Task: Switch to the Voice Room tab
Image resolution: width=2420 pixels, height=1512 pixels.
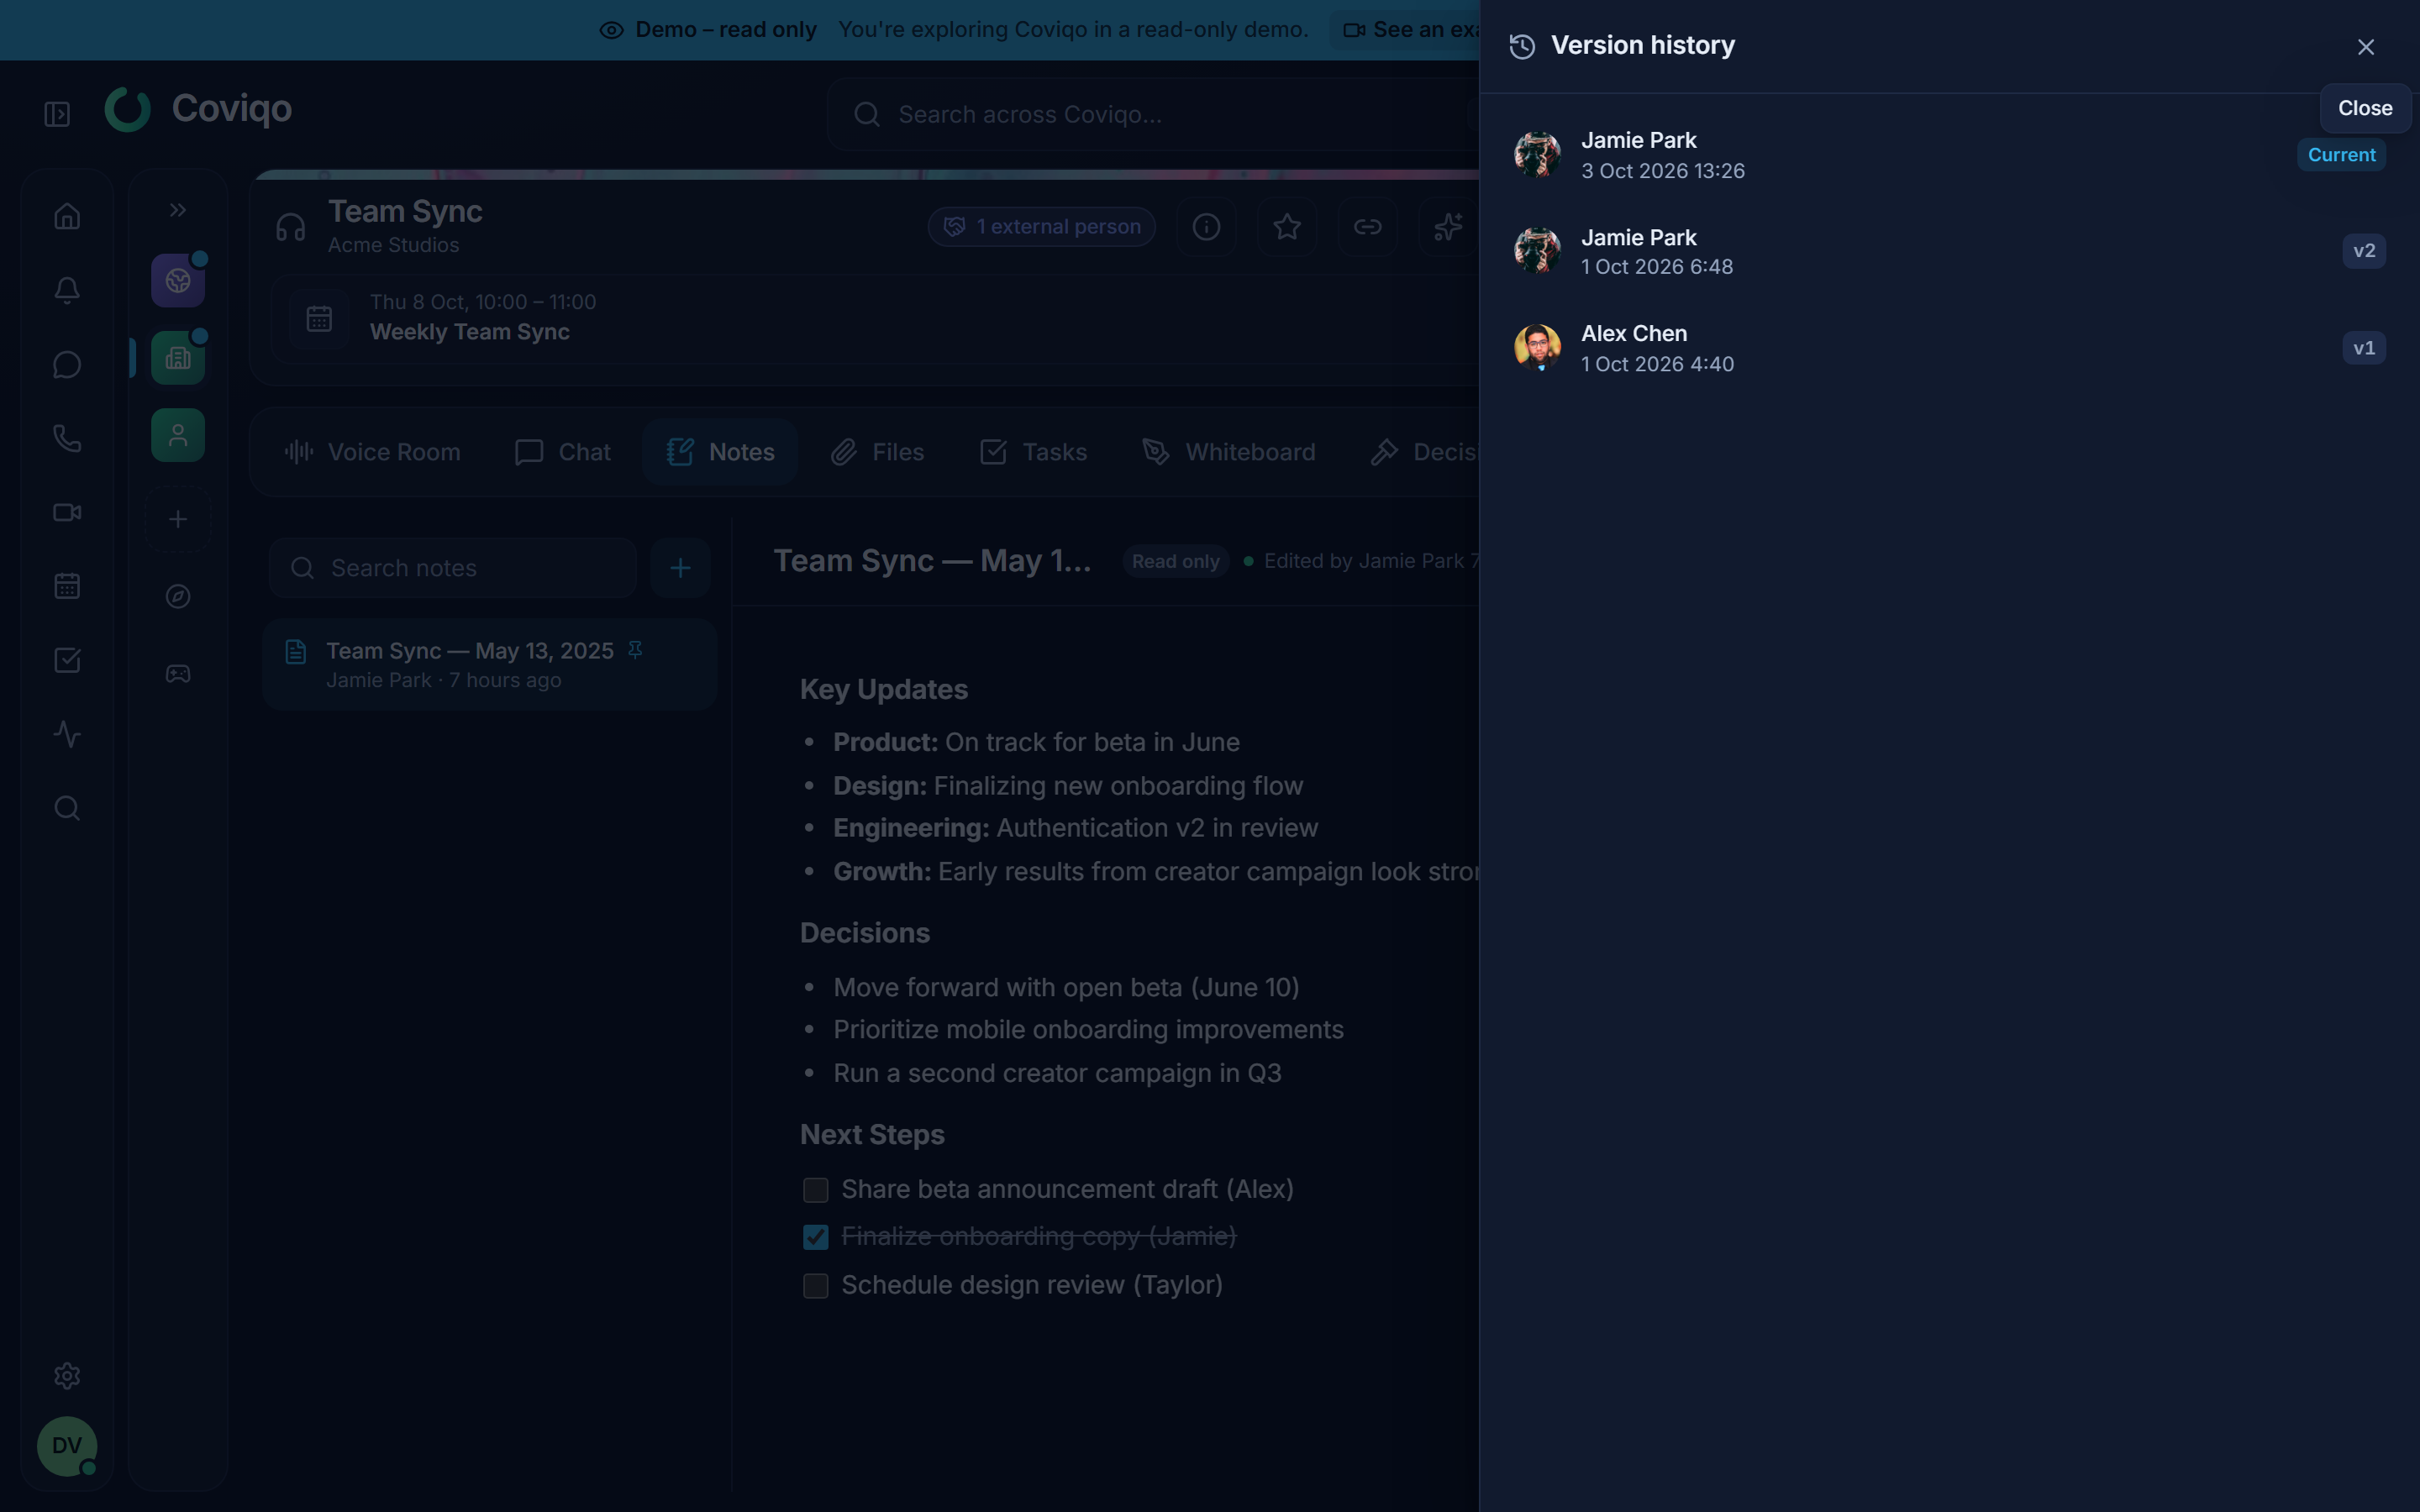Action: 373,452
